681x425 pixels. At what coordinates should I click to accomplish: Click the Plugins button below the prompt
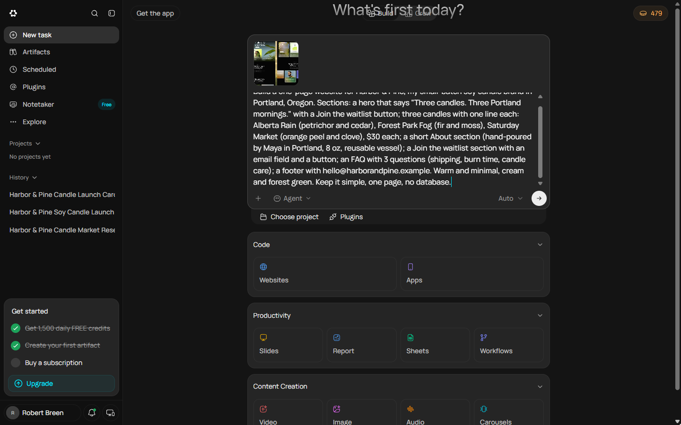[x=346, y=217]
